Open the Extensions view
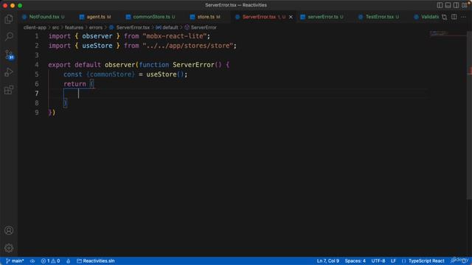Viewport: 472px width, 265px height. tap(9, 90)
